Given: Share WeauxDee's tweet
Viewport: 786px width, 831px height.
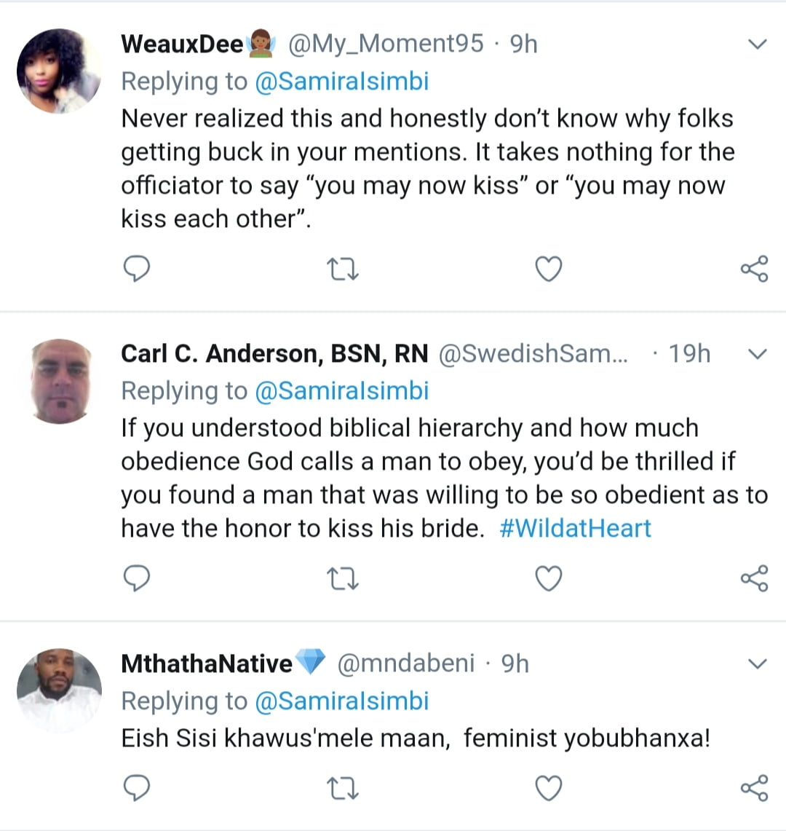Looking at the screenshot, I should click(754, 269).
